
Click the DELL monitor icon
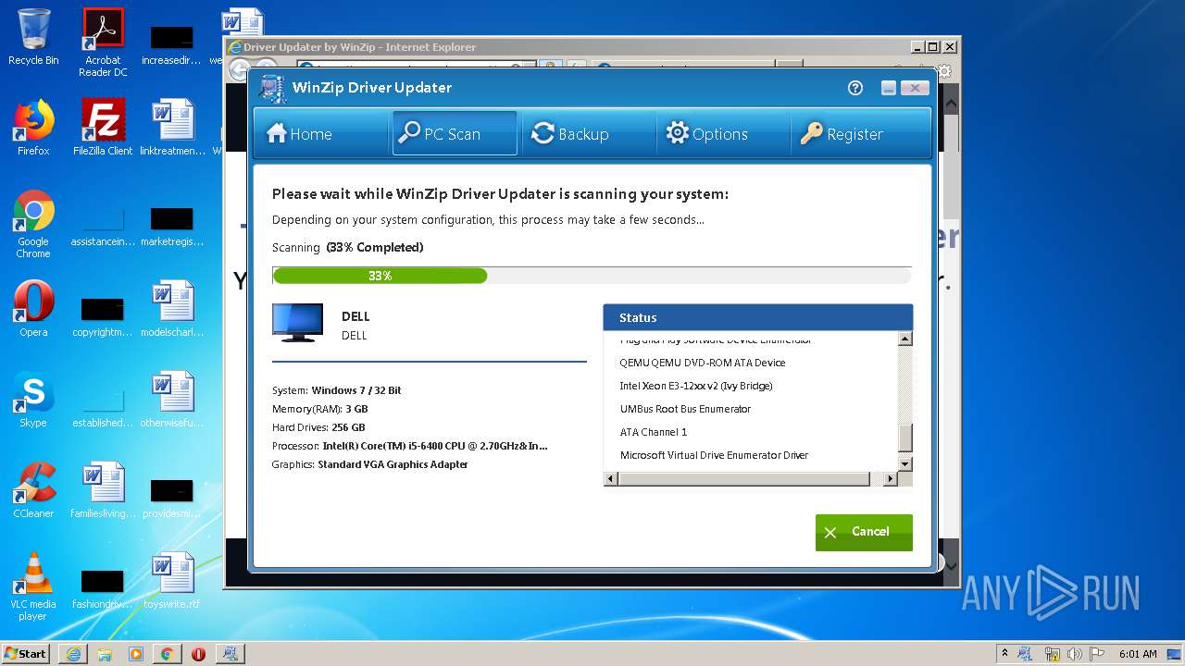tap(298, 323)
